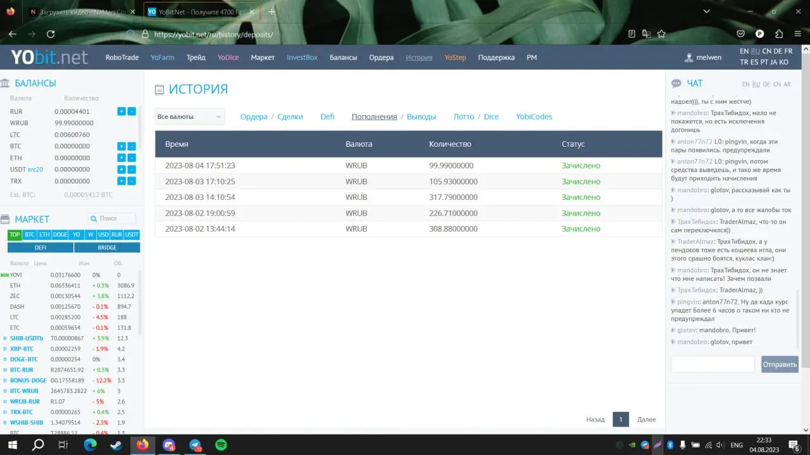Click the 2023-08-04 17:51:23 deposit row
Viewport: 810px width, 455px height.
pyautogui.click(x=409, y=166)
